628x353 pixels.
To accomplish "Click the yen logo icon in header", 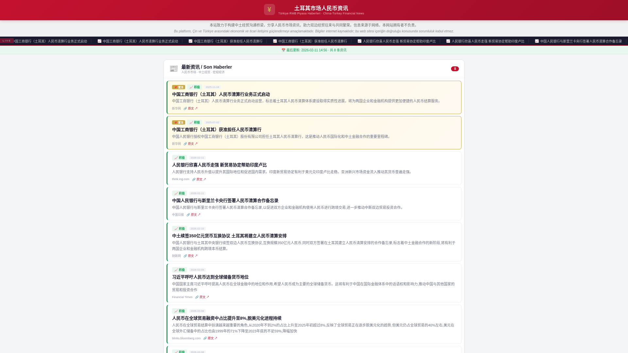I will pyautogui.click(x=270, y=9).
